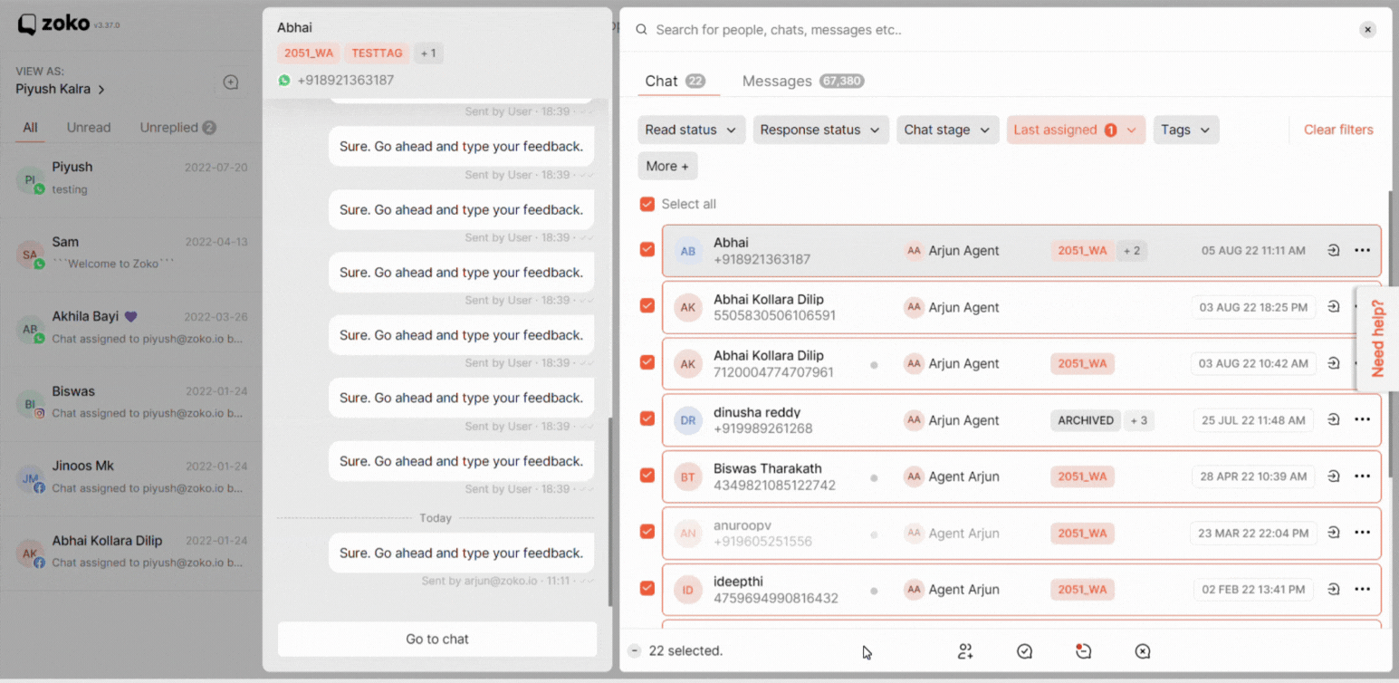Open Akhila Bayi chat in sidebar list
This screenshot has height=683, width=1399.
coord(131,328)
